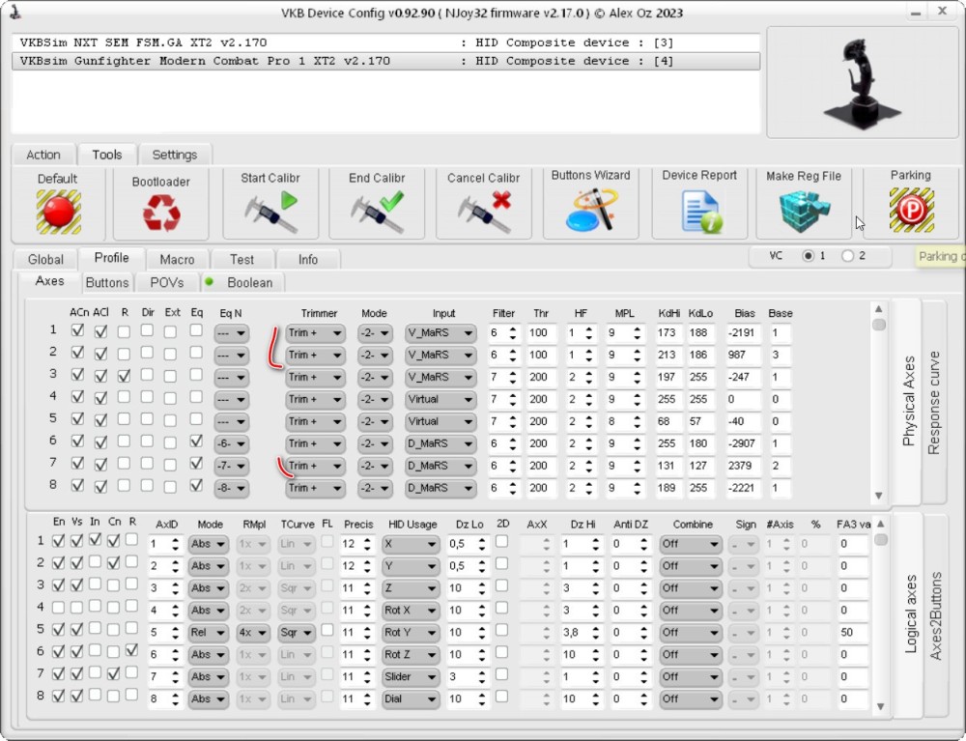Image resolution: width=966 pixels, height=741 pixels.
Task: Click the Make Reg File icon
Action: click(804, 212)
